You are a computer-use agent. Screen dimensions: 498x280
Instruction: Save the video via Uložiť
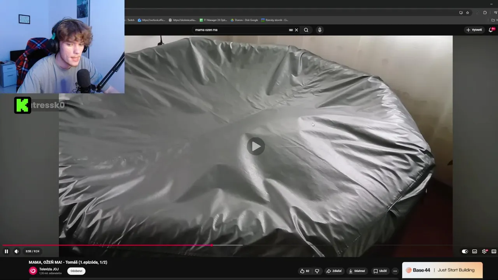(380, 271)
